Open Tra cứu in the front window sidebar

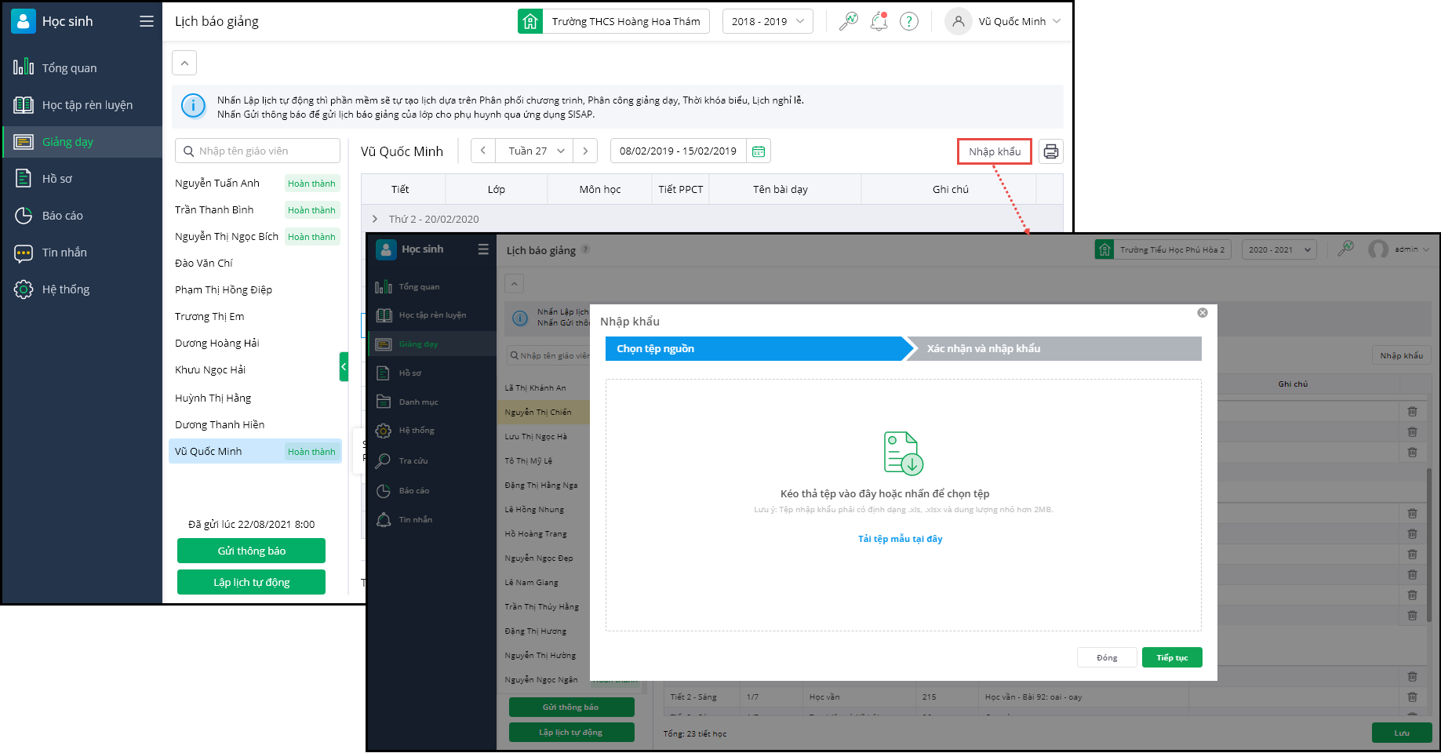pos(431,460)
